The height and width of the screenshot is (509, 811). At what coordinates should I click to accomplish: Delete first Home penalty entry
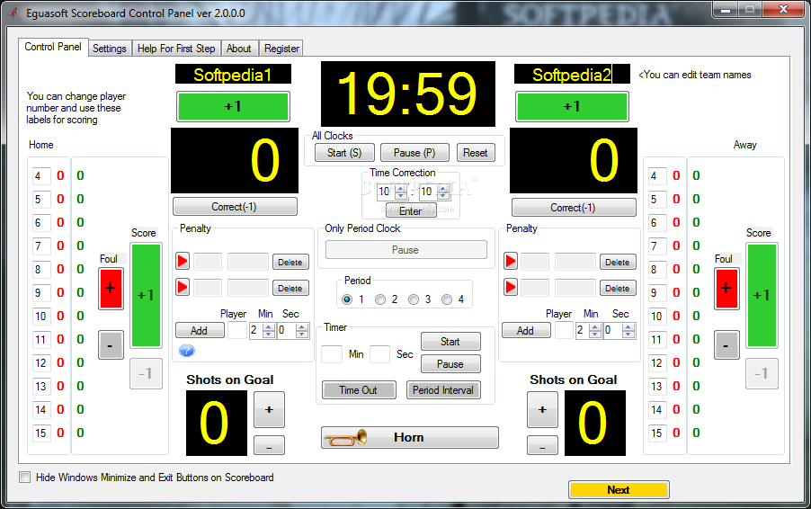pyautogui.click(x=290, y=262)
